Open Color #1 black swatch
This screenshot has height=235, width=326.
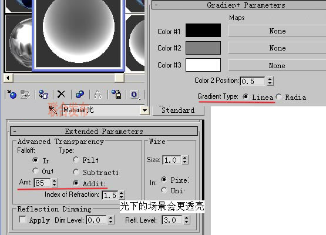(203, 31)
